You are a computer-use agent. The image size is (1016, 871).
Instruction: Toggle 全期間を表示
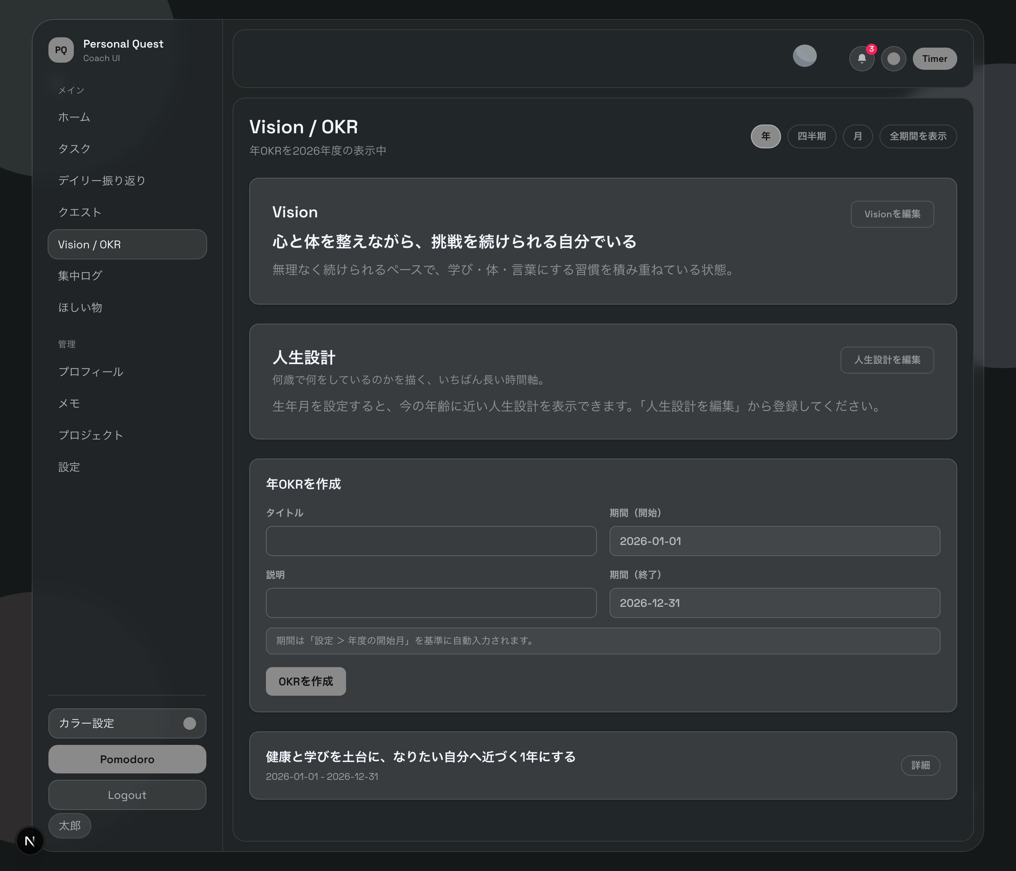pos(918,136)
